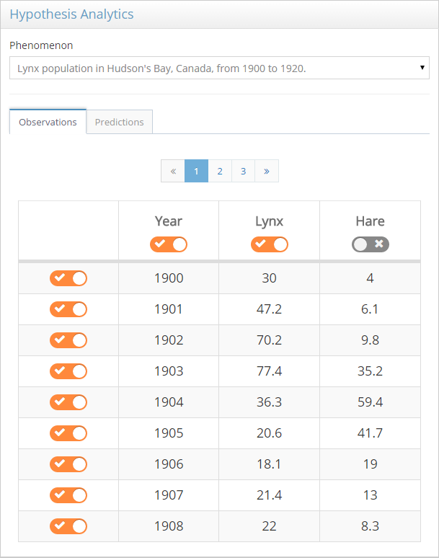
Task: Open the Phenomenon dropdown
Action: click(x=219, y=68)
